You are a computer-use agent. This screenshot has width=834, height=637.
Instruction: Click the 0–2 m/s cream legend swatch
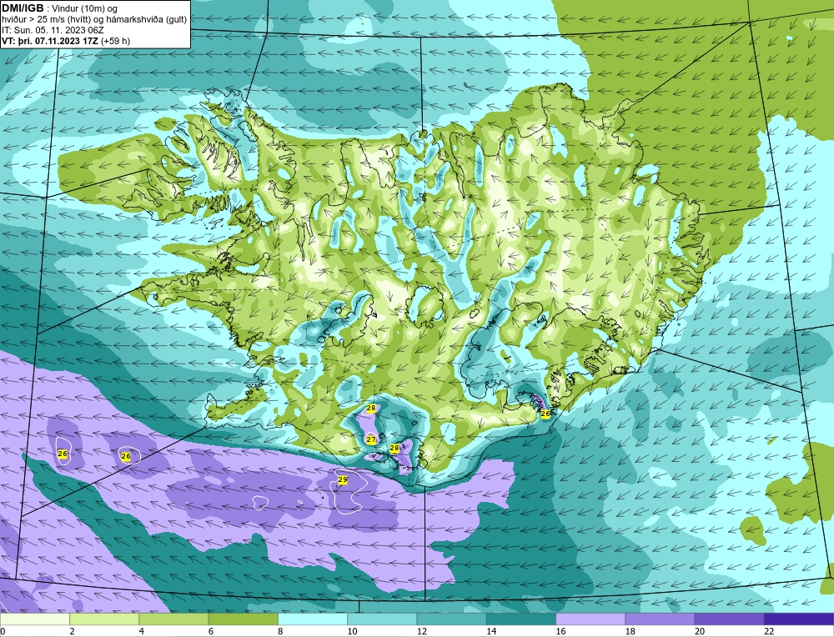[34, 619]
